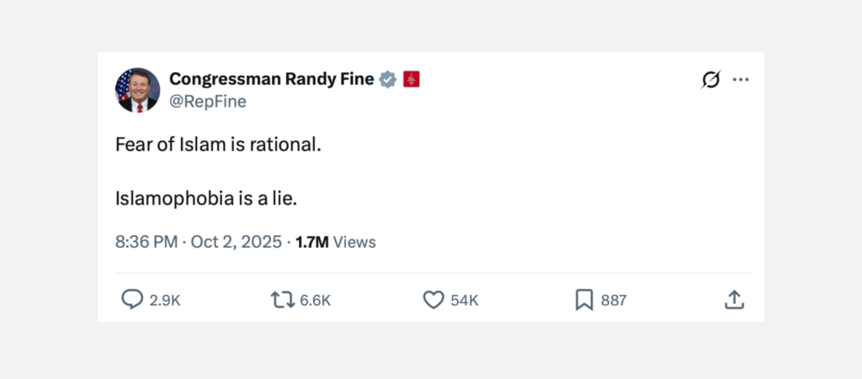Click the blue verified checkmark badge
The width and height of the screenshot is (862, 379).
pos(388,79)
